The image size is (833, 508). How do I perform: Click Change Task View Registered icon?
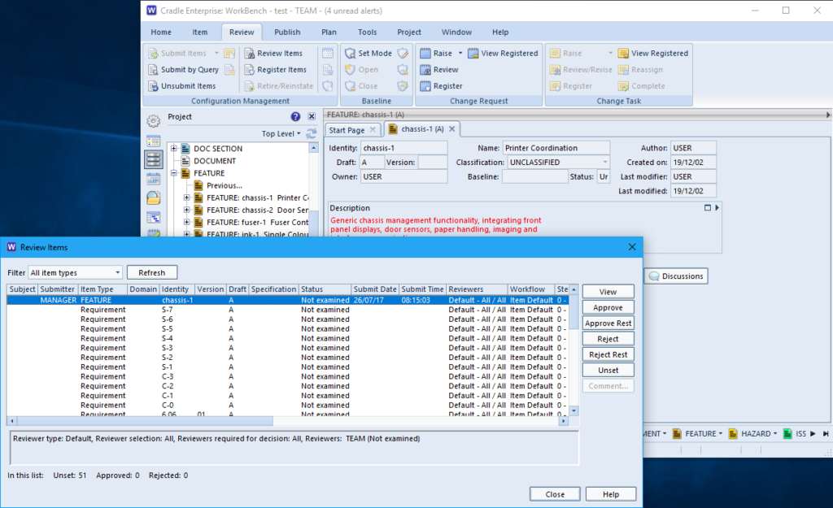(623, 53)
